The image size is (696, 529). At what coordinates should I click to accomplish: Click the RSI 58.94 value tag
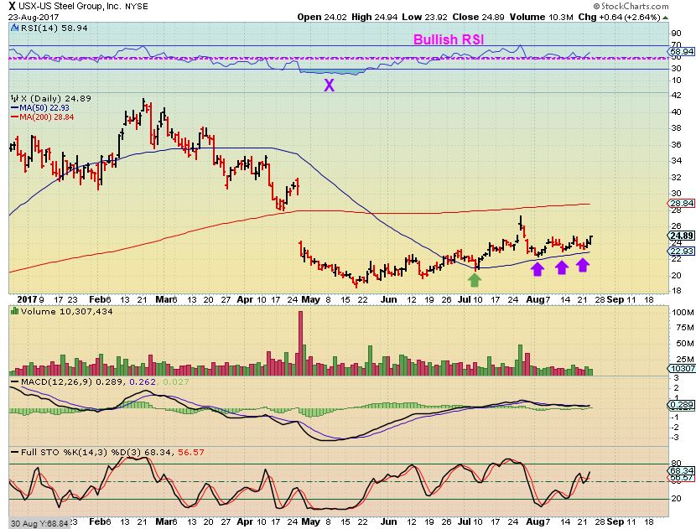(x=682, y=51)
